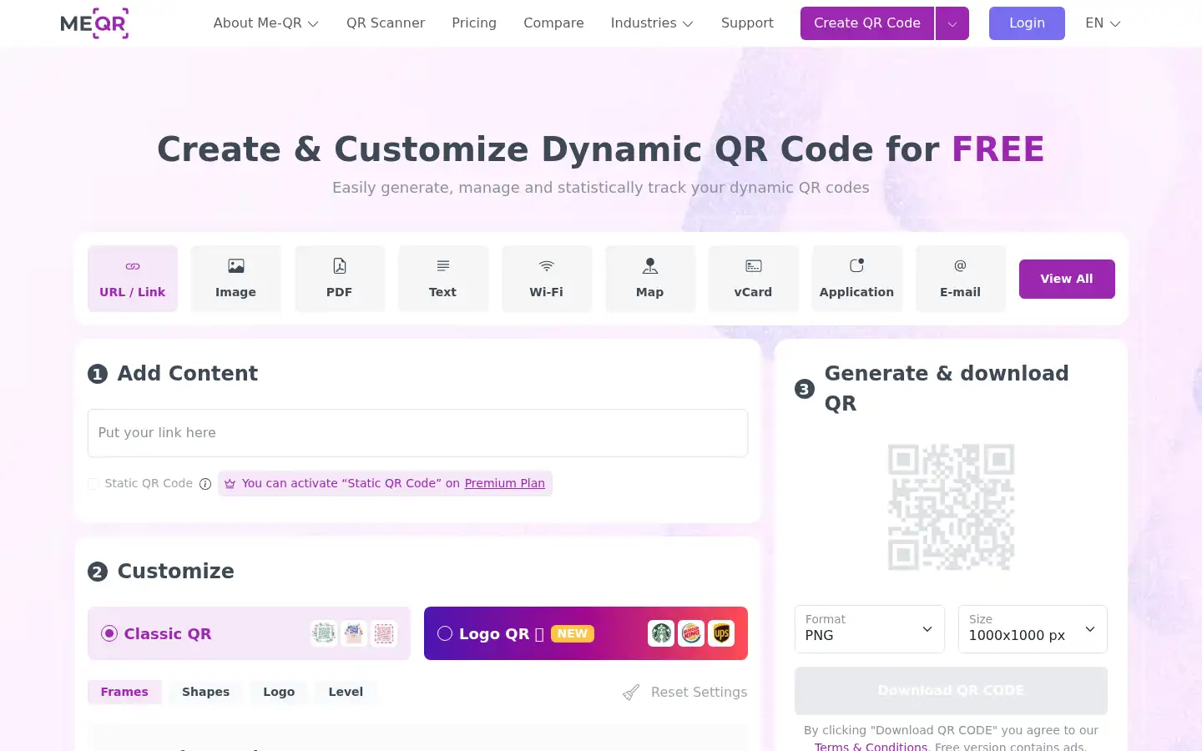Viewport: 1202px width, 751px height.
Task: Toggle the Static QR Code checkbox
Action: pyautogui.click(x=93, y=484)
